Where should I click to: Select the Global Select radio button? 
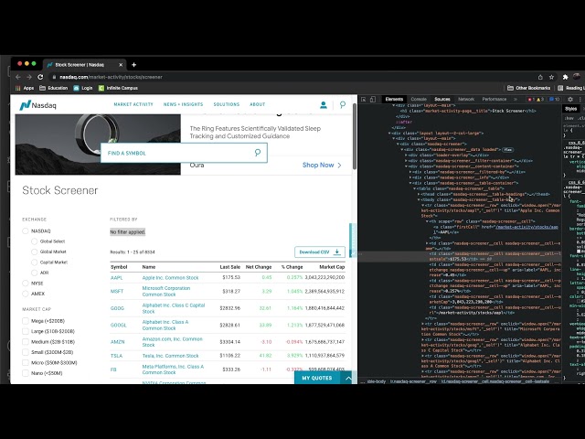click(35, 241)
